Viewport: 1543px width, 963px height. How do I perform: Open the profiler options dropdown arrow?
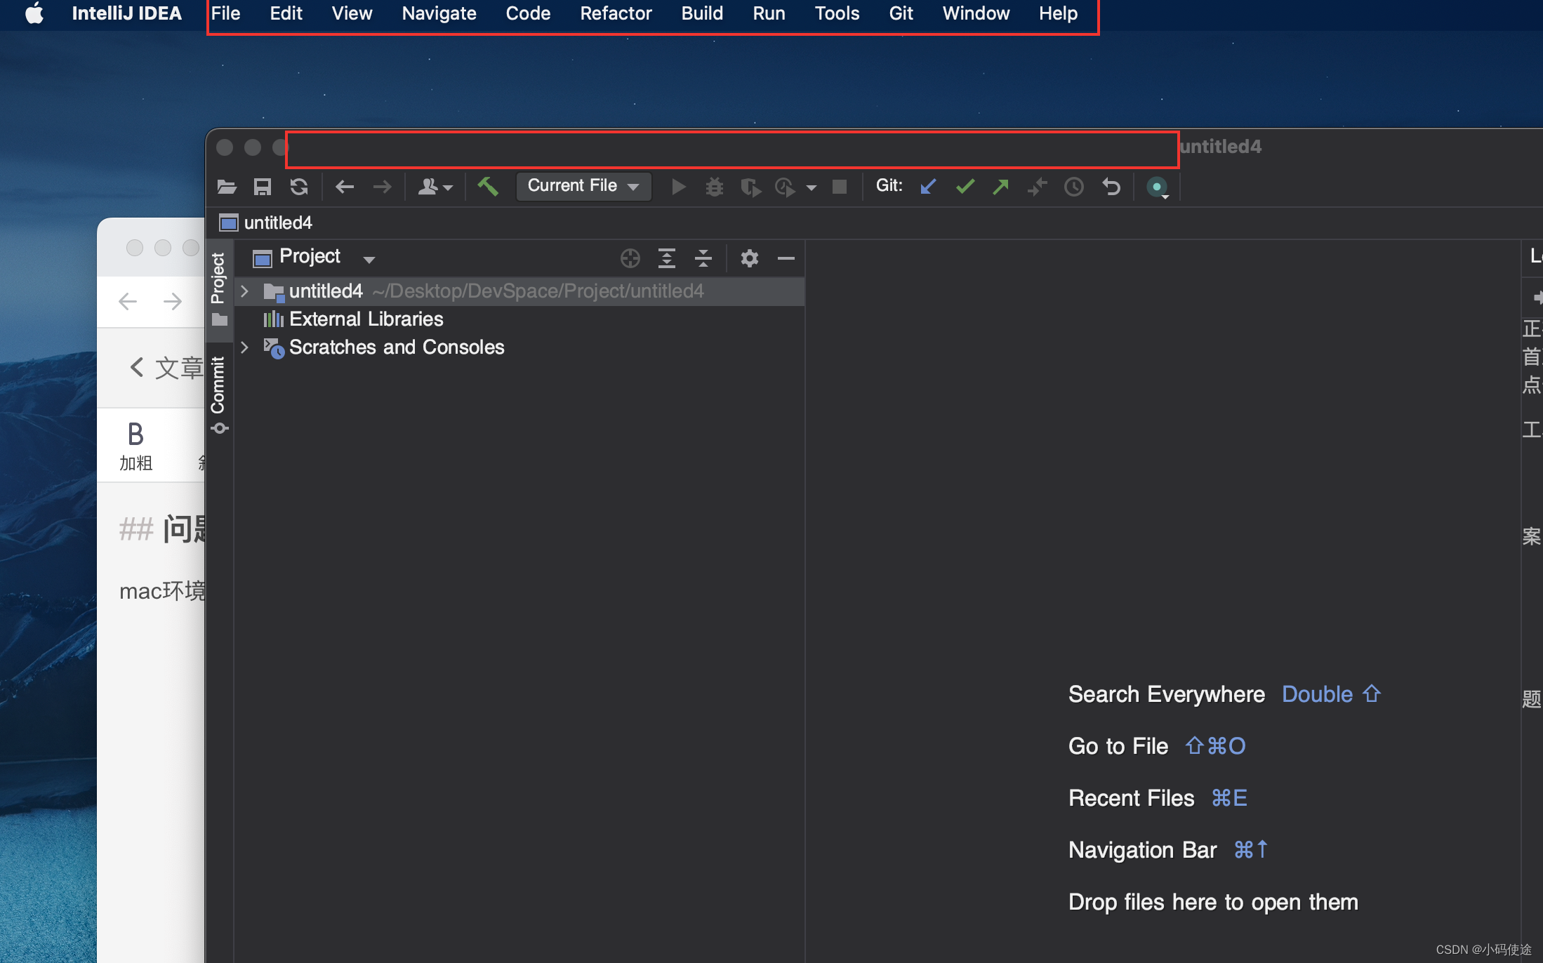pos(812,187)
